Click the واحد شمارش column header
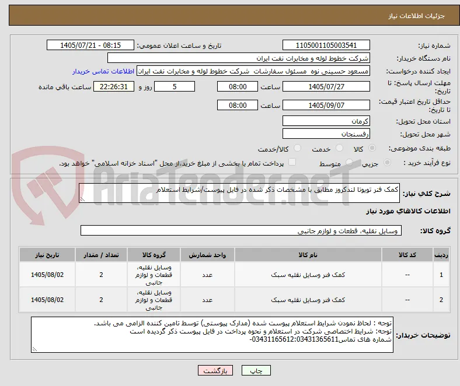 pos(207,255)
